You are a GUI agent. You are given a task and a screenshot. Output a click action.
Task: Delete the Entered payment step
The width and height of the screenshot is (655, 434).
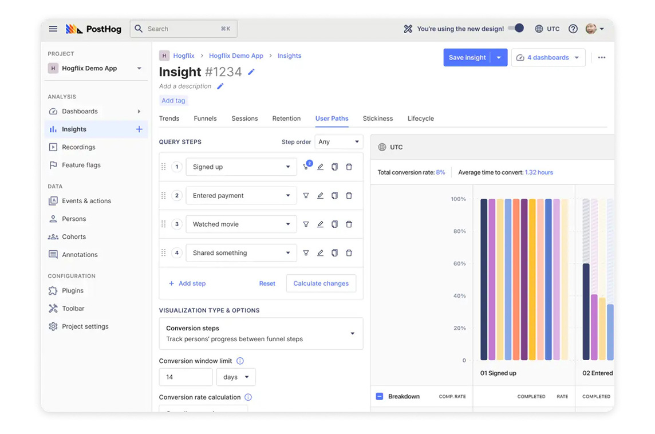pyautogui.click(x=349, y=195)
